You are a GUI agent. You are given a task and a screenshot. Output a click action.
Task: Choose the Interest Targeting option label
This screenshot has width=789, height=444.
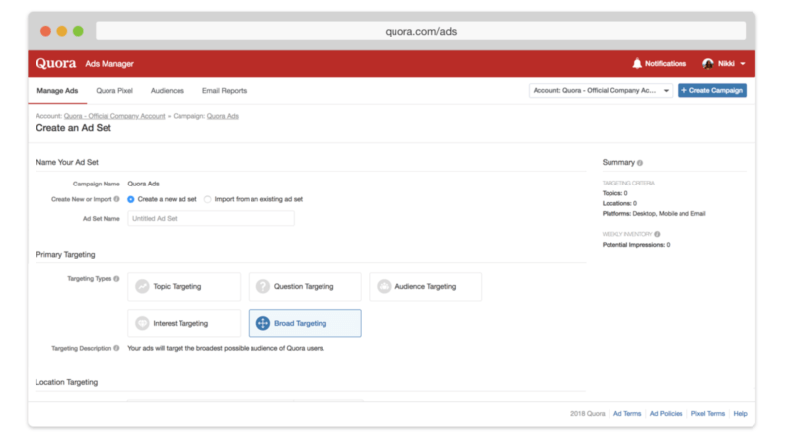click(x=180, y=324)
